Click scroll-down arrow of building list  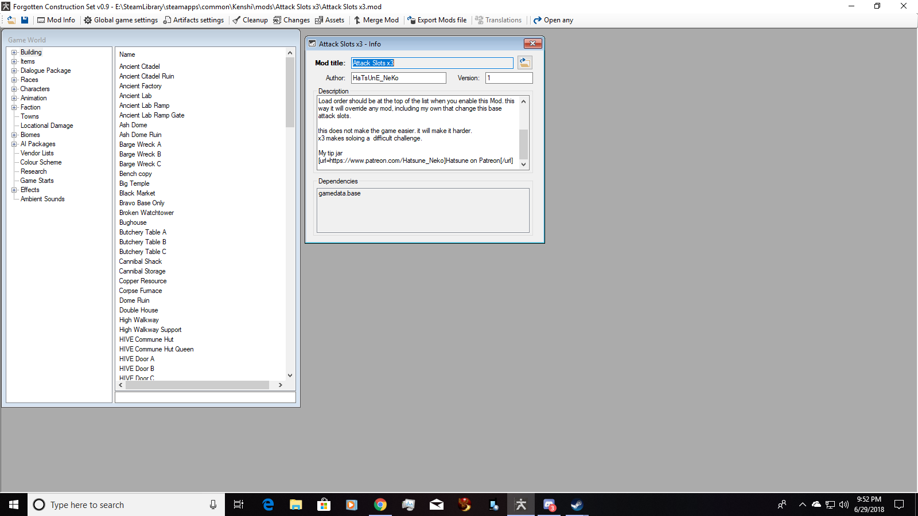point(290,376)
